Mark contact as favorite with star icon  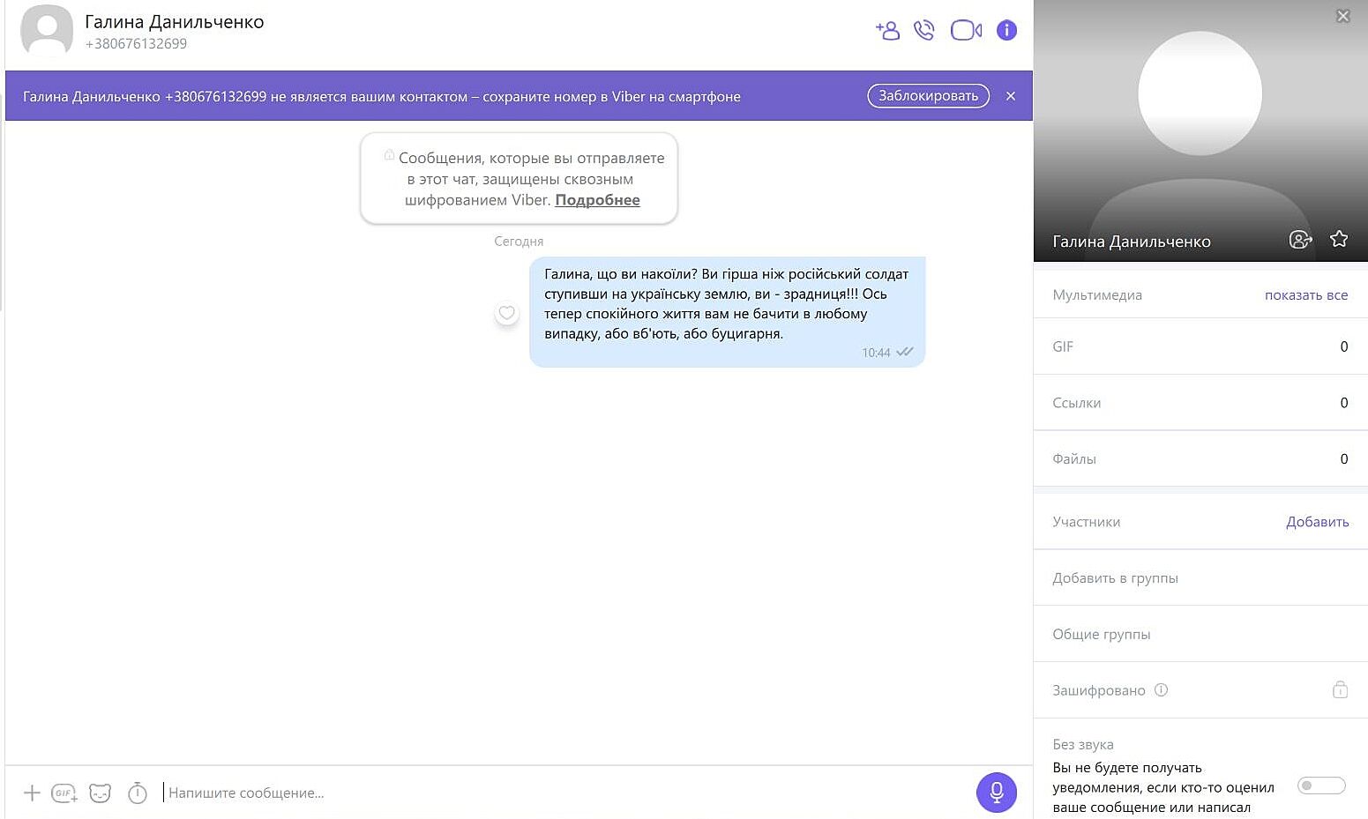point(1339,239)
